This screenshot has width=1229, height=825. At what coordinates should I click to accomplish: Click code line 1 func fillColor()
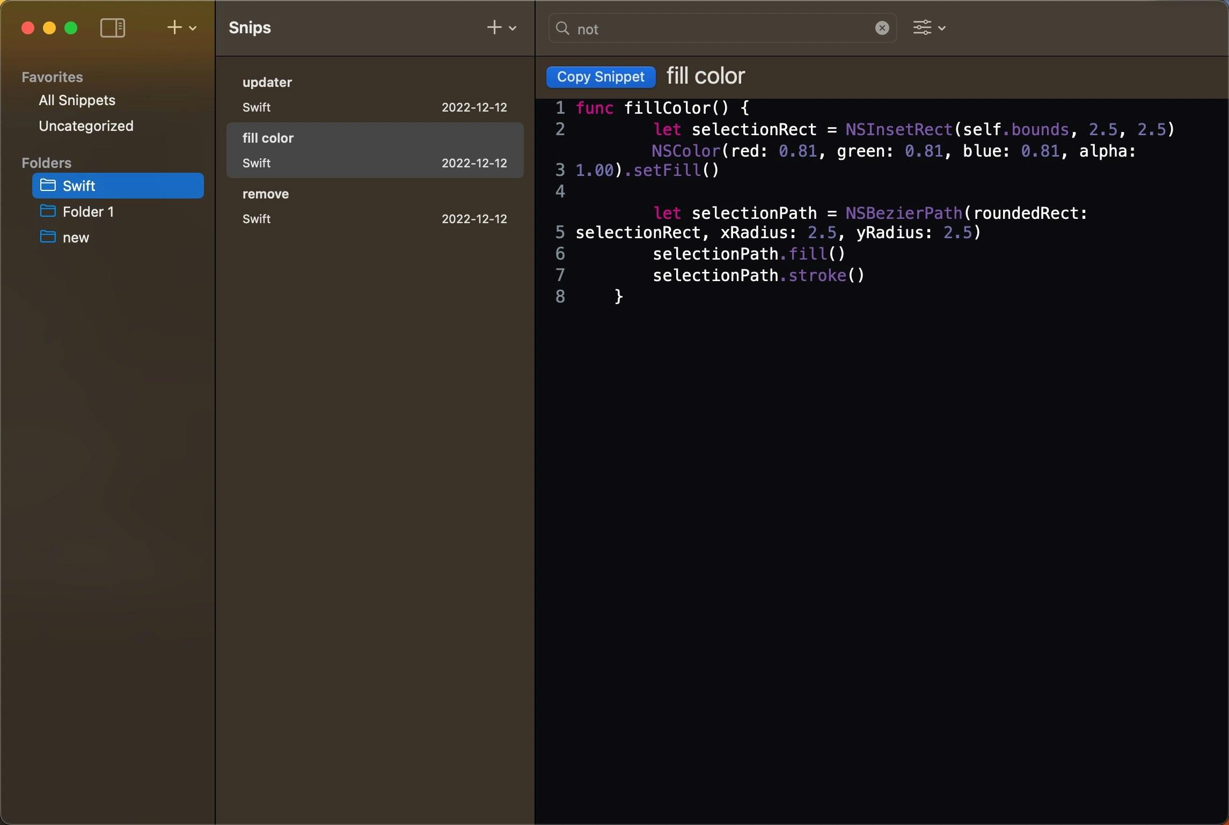point(662,108)
